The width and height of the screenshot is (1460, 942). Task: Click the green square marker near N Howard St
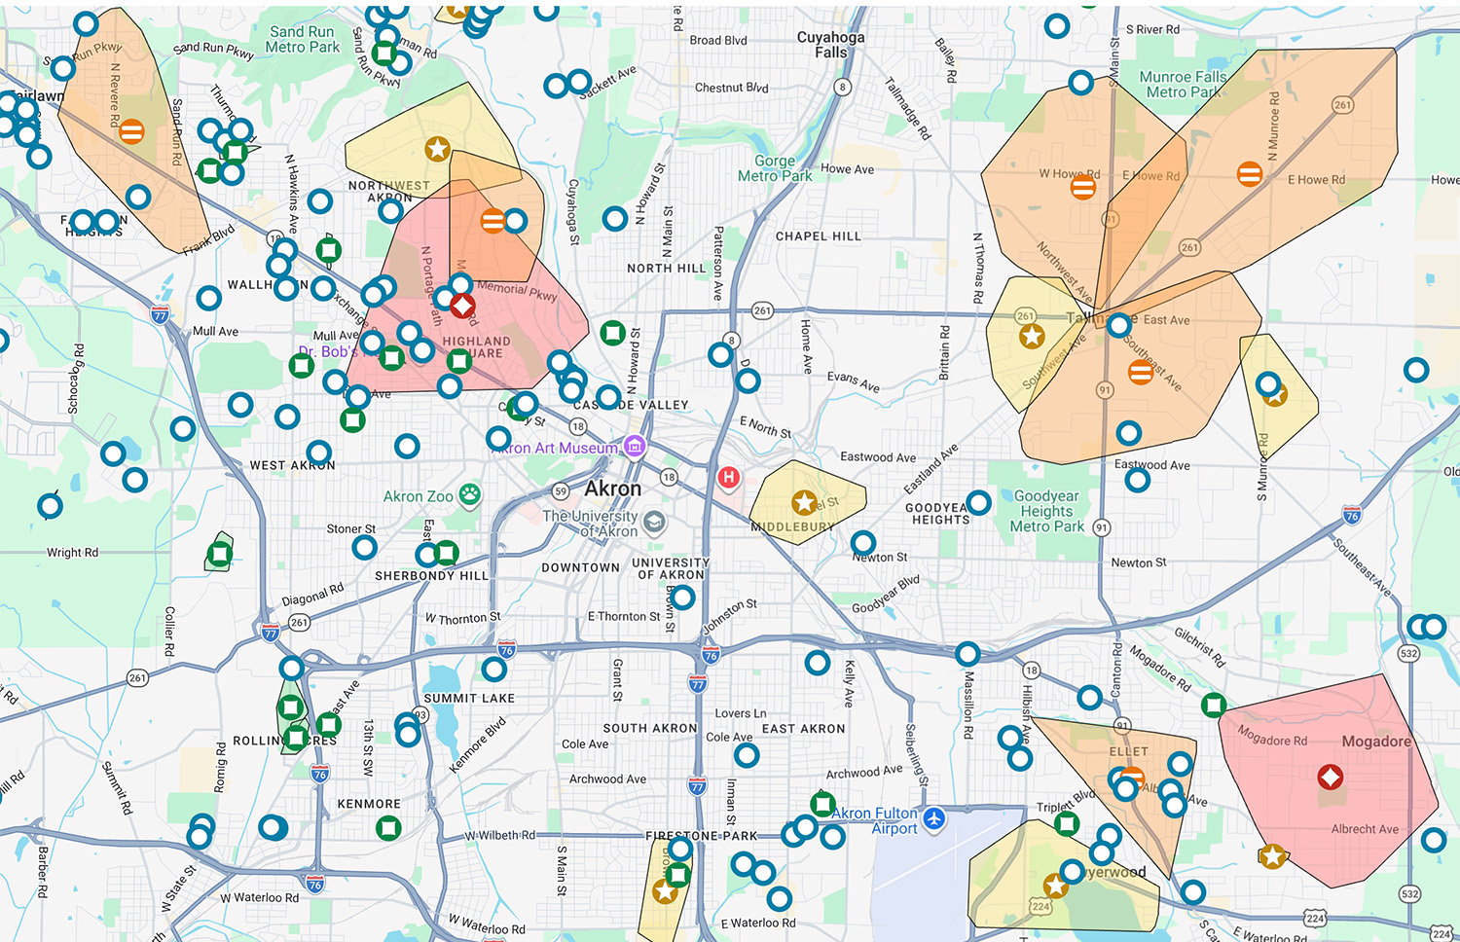click(x=612, y=334)
